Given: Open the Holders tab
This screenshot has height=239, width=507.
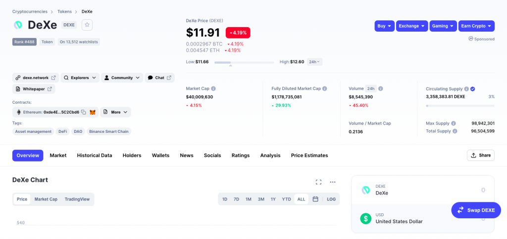Looking at the screenshot, I should coord(132,156).
